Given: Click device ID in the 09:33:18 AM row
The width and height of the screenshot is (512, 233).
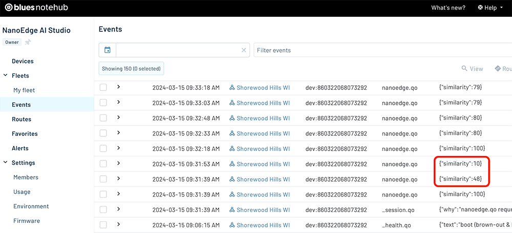Looking at the screenshot, I should 336,88.
